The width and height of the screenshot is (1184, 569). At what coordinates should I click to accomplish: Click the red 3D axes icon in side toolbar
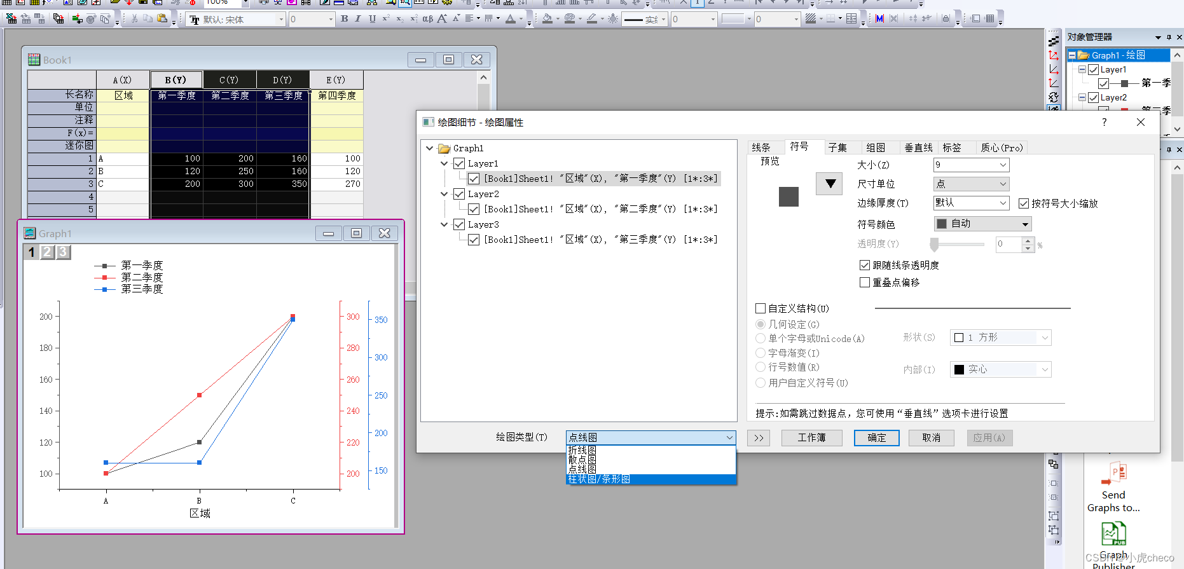click(x=1054, y=55)
